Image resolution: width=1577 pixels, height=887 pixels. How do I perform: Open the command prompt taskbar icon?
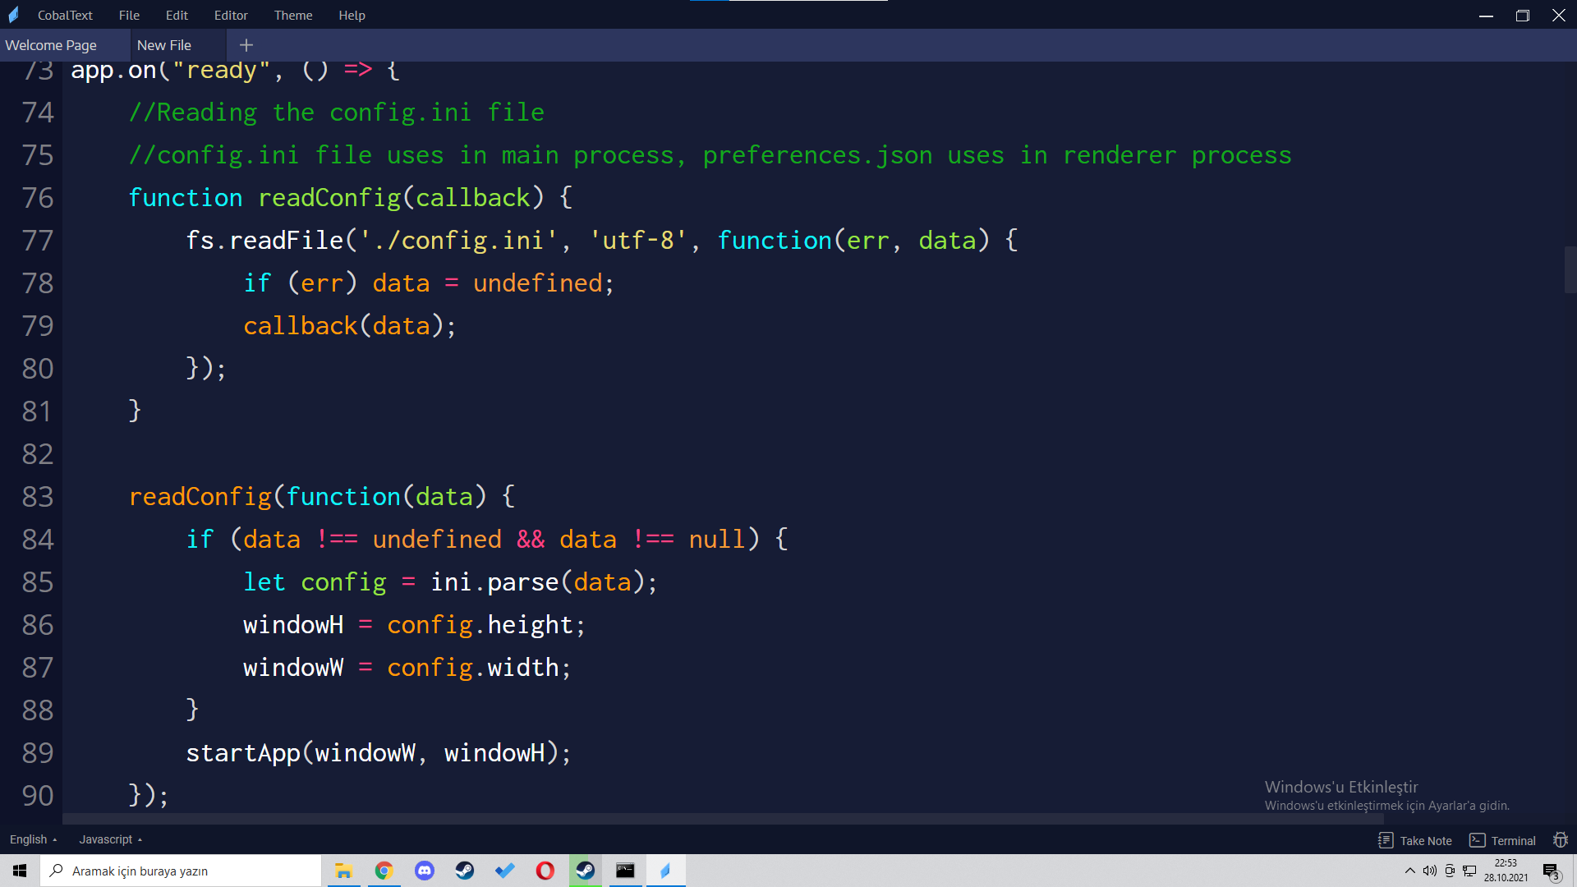[x=625, y=871]
